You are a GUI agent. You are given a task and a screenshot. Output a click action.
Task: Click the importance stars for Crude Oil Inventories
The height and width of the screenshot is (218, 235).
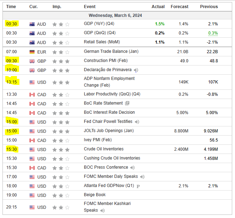(61, 149)
